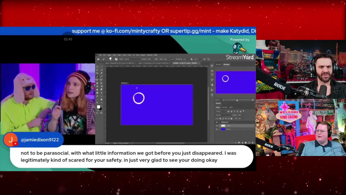Reset to default black and white colors
The image size is (346, 195).
pyautogui.click(x=98, y=110)
